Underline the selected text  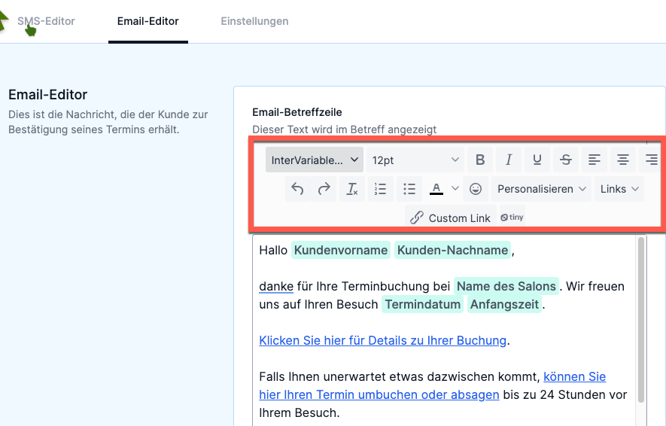coord(537,160)
